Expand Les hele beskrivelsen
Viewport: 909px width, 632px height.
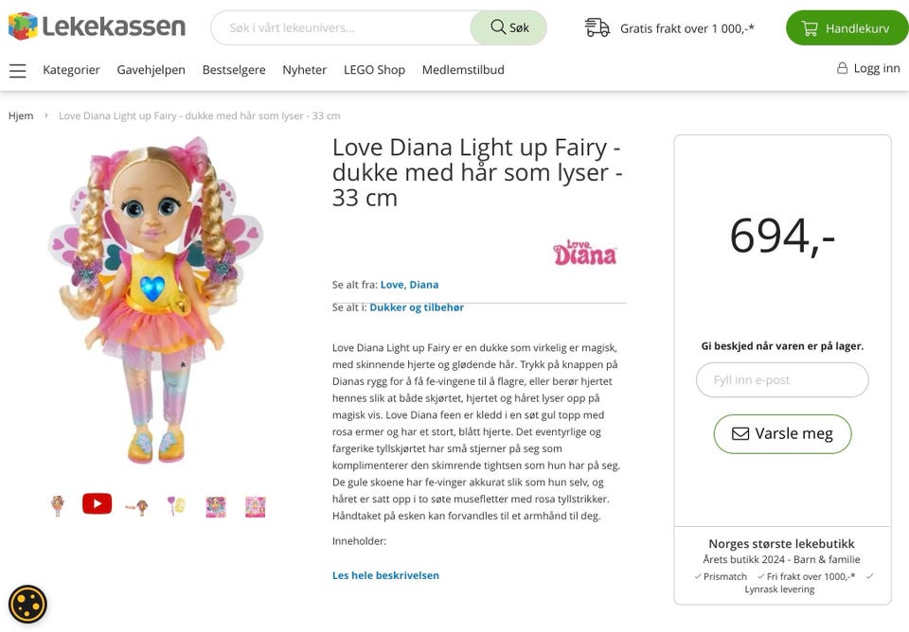(x=385, y=575)
